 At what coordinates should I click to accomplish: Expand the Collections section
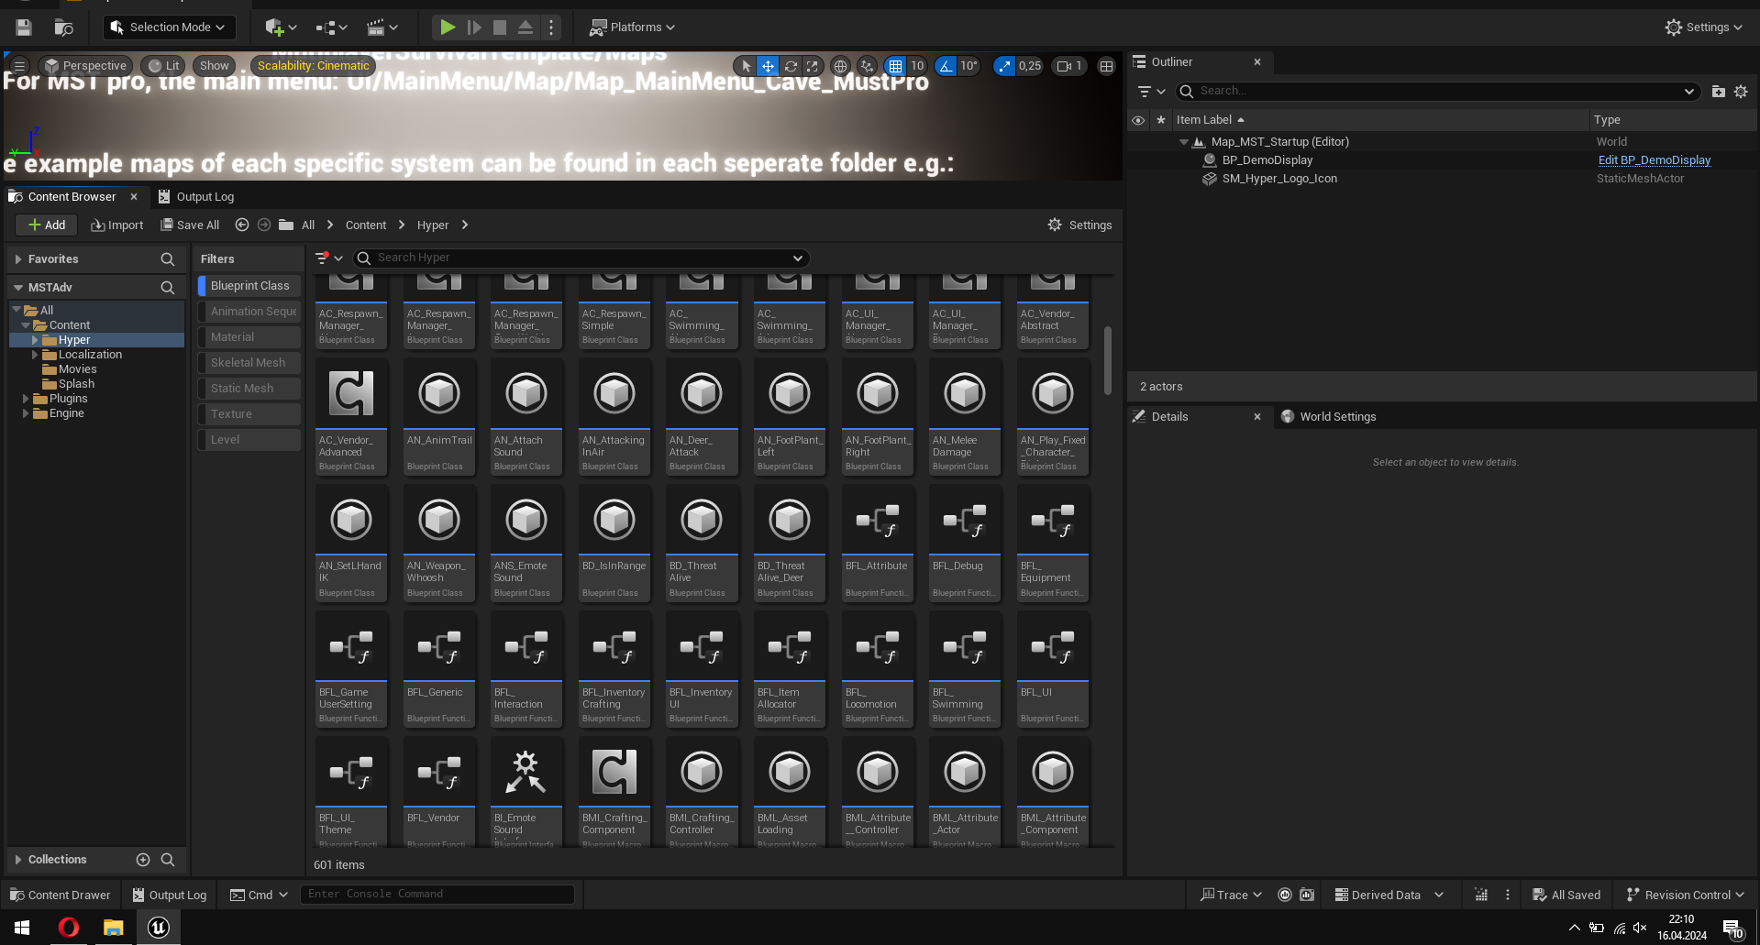pyautogui.click(x=18, y=860)
